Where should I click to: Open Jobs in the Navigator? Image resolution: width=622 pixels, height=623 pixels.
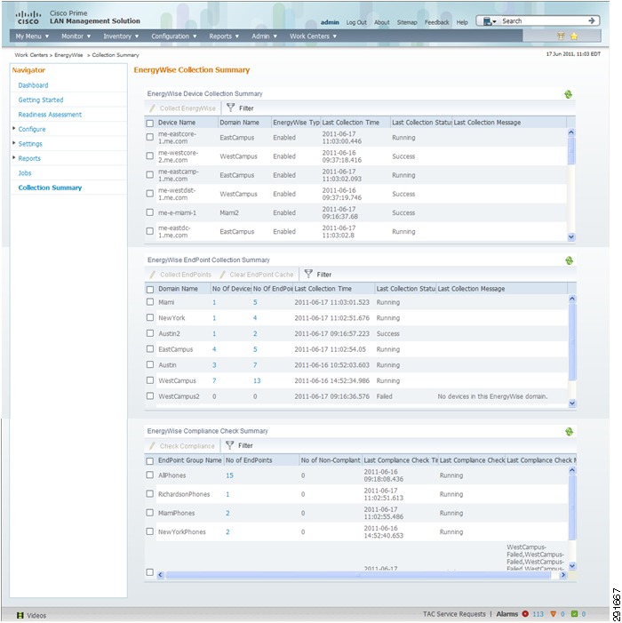pos(24,173)
